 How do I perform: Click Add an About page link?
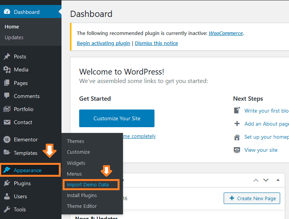pos(266,124)
